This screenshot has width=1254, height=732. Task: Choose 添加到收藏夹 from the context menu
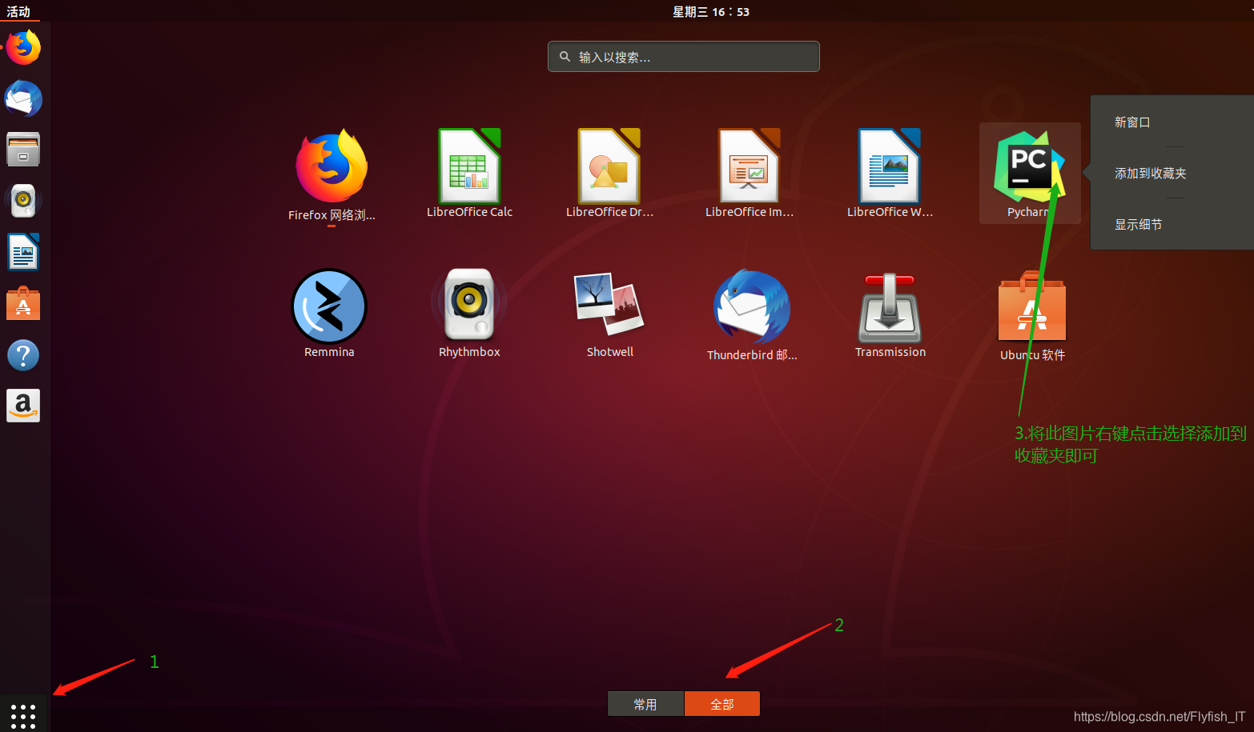tap(1151, 174)
